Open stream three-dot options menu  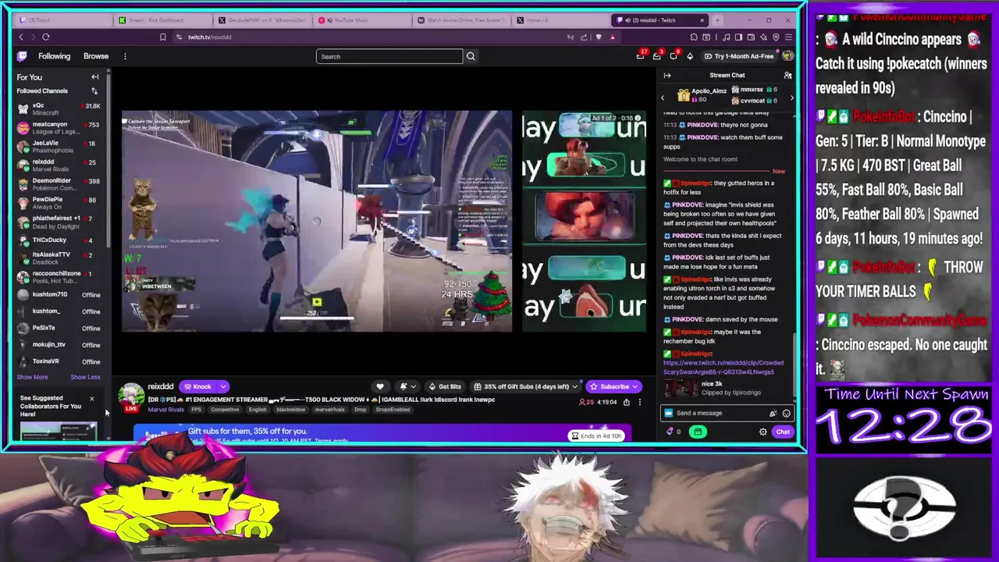[639, 402]
